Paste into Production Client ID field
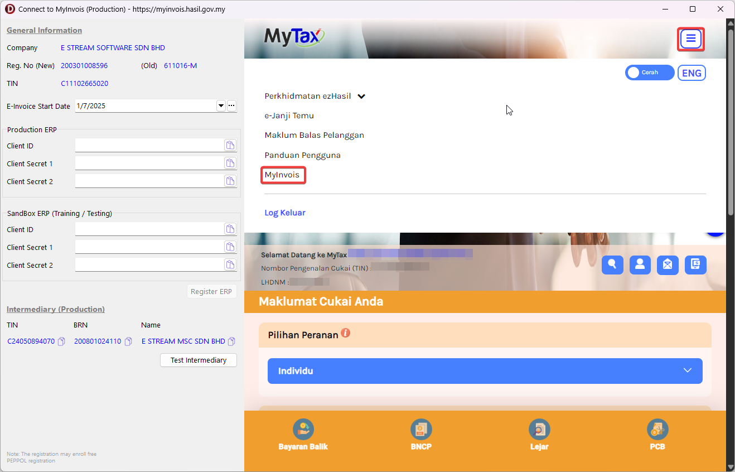The height and width of the screenshot is (472, 735). tap(230, 146)
